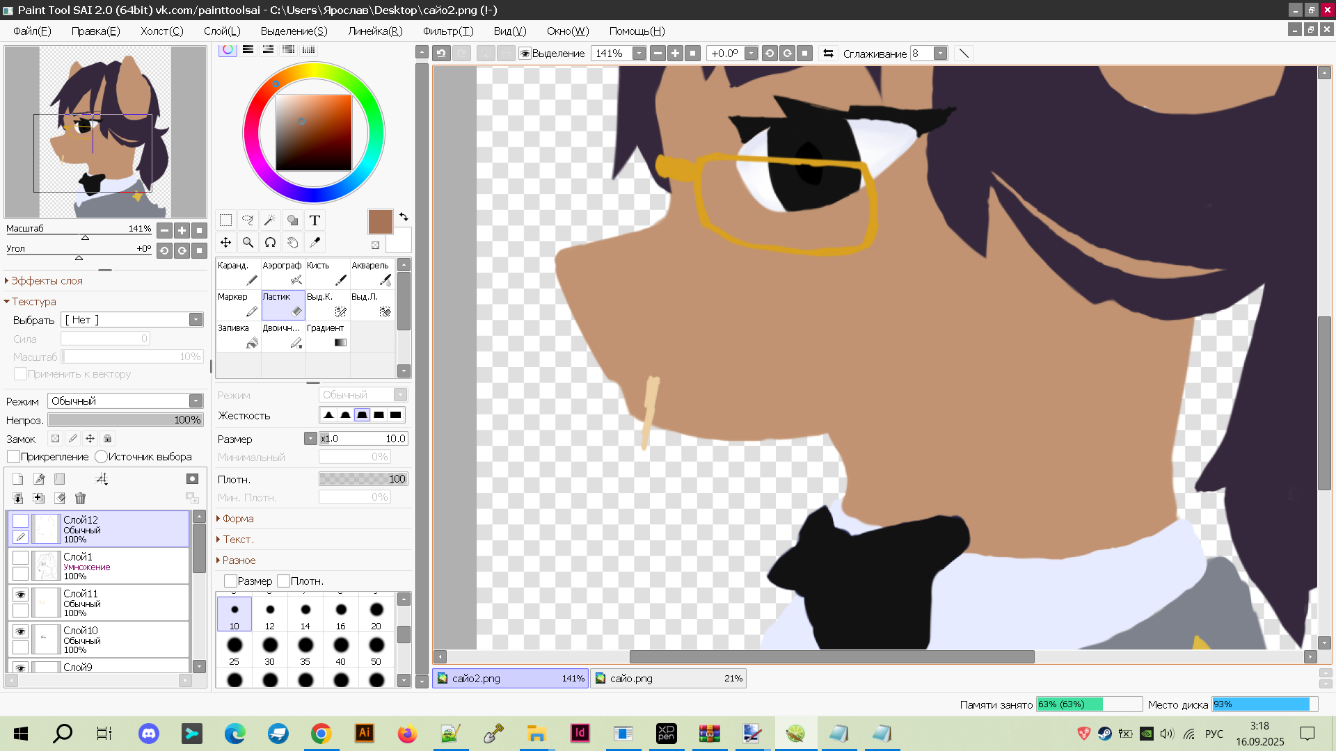Screen dimensions: 1336x751
Task: Expand the Эффекты слоя section
Action: [x=46, y=281]
